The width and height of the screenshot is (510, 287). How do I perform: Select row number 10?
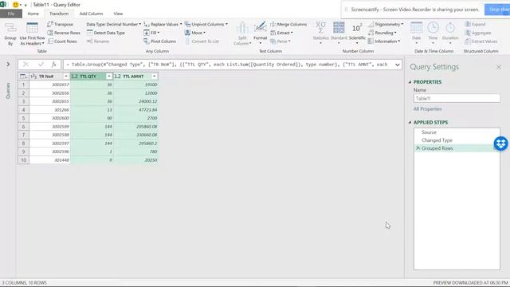(x=23, y=160)
